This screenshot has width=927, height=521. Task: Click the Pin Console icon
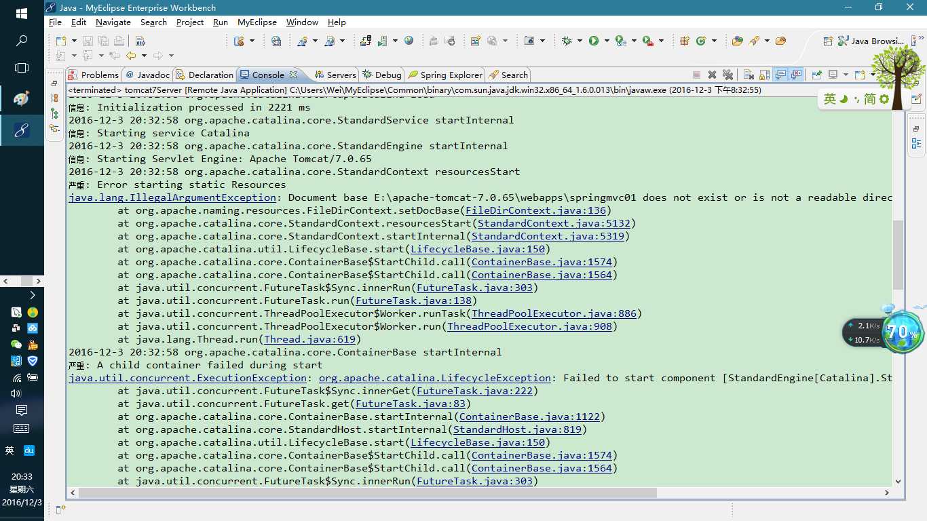point(817,75)
